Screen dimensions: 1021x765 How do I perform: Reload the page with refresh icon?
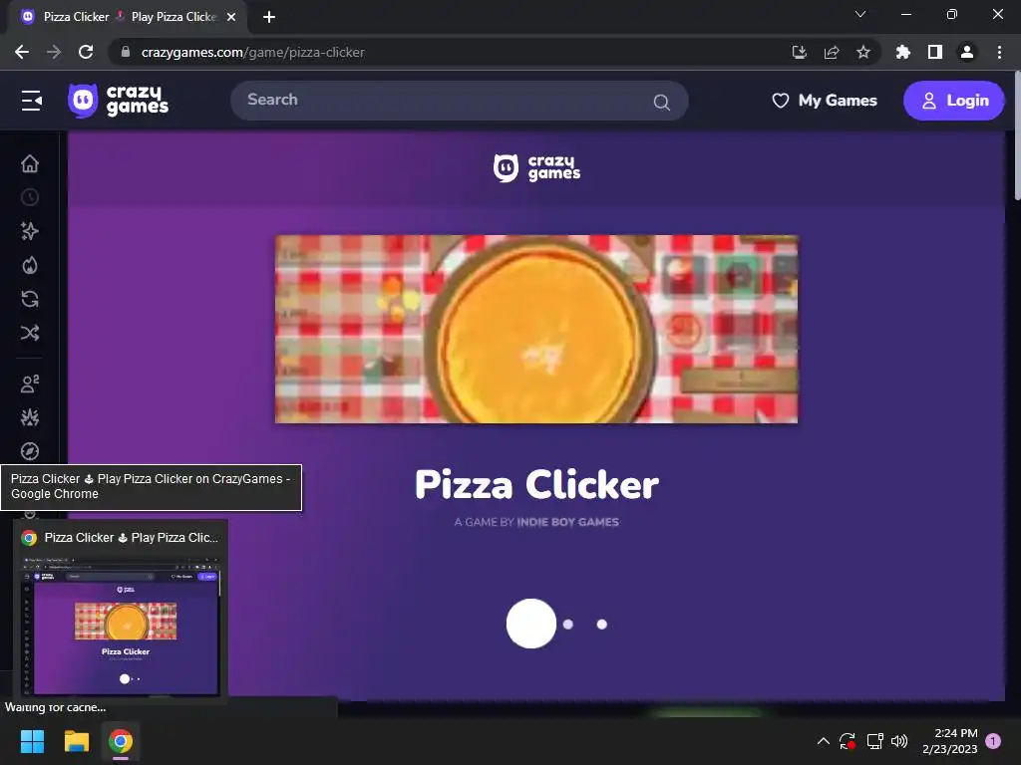tap(86, 52)
